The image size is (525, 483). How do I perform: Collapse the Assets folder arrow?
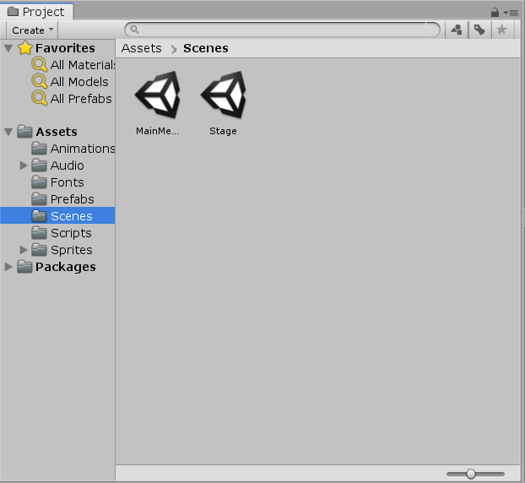click(x=8, y=132)
